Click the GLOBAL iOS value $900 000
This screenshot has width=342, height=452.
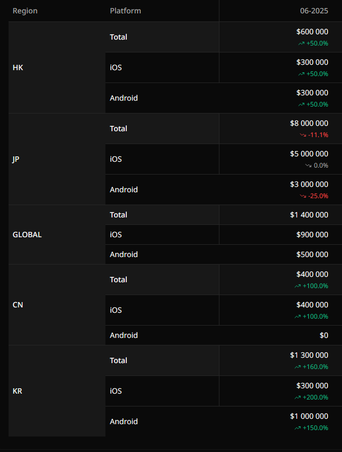[312, 235]
